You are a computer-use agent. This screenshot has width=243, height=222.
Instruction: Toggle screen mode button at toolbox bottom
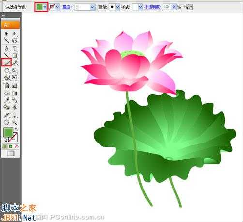tap(11, 153)
